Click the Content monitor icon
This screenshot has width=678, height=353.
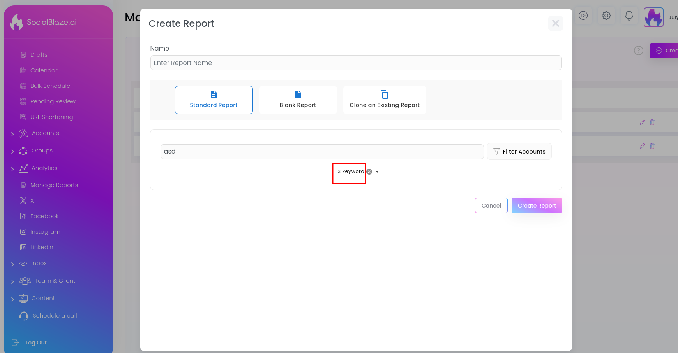(x=23, y=298)
